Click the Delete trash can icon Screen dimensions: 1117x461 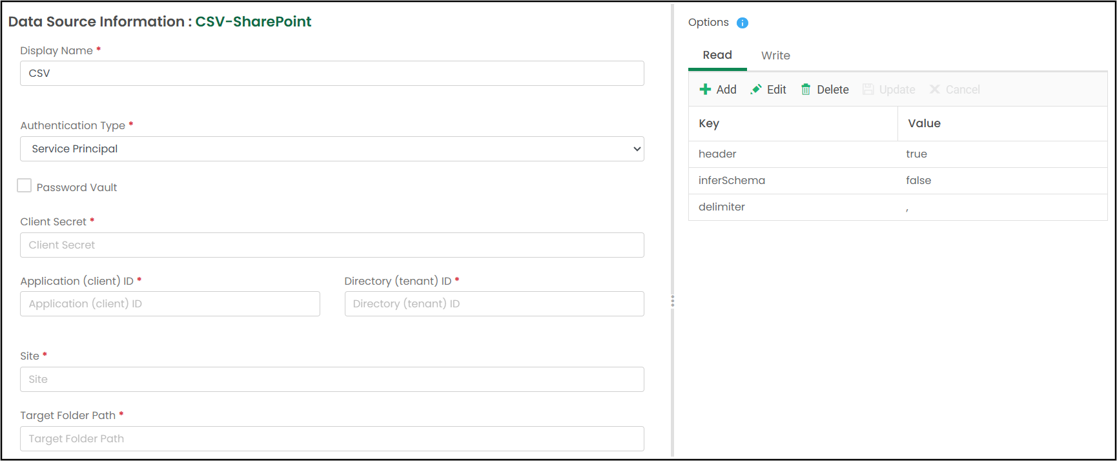[x=806, y=89]
